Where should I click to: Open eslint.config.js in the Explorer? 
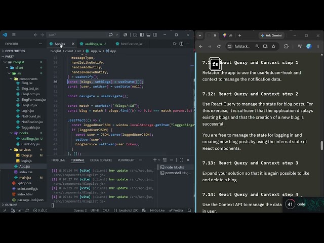pyautogui.click(x=27, y=188)
